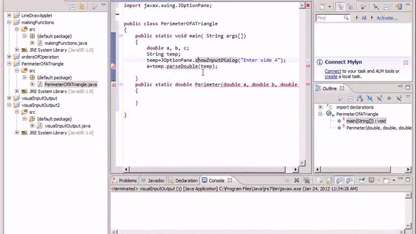Expand import declarations in Outline
The height and width of the screenshot is (234, 416).
point(320,107)
